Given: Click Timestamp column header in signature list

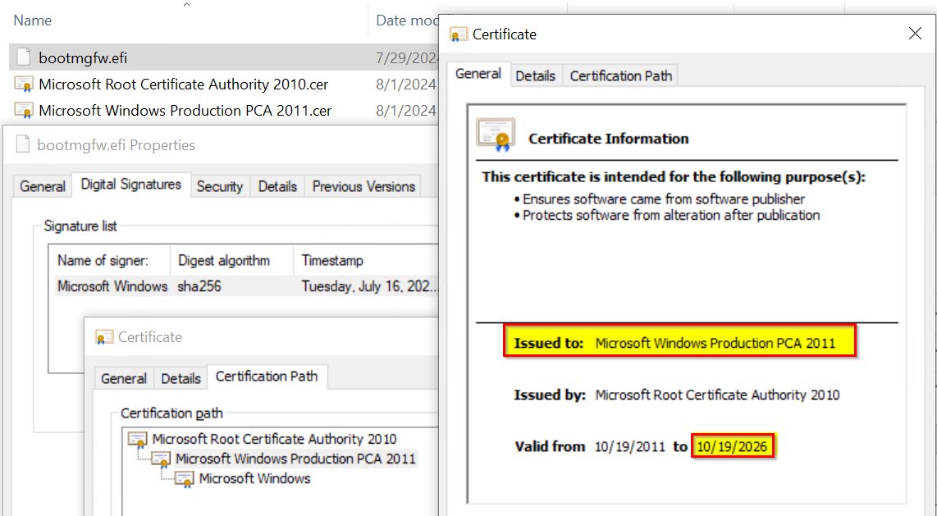Looking at the screenshot, I should click(x=332, y=260).
